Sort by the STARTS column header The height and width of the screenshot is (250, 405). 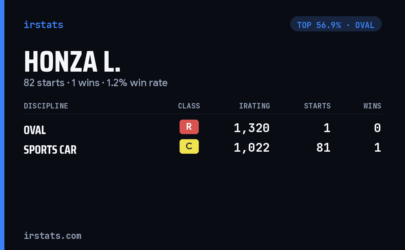click(x=317, y=106)
